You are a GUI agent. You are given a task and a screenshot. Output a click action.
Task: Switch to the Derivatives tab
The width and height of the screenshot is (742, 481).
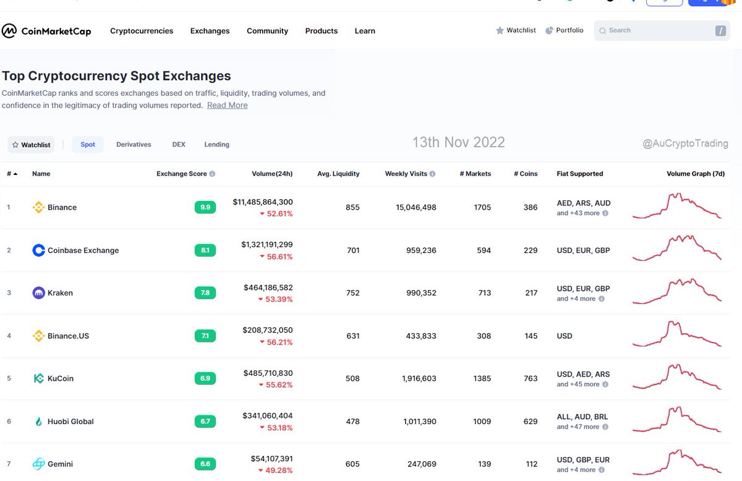click(x=134, y=145)
